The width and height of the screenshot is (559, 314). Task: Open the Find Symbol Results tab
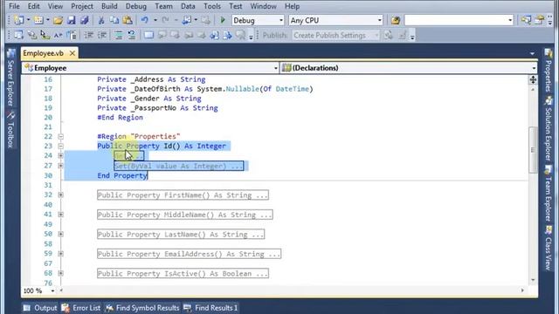click(x=142, y=308)
